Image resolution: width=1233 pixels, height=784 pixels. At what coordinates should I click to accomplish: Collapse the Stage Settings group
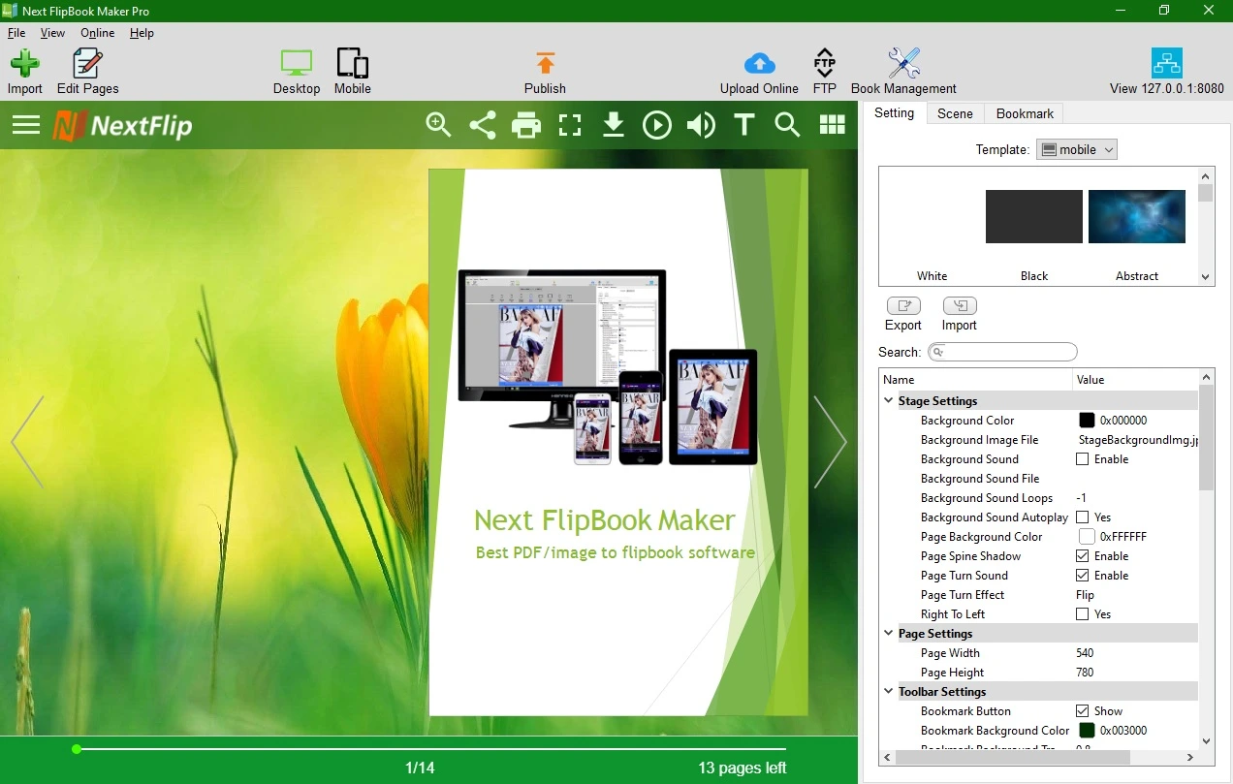click(x=888, y=400)
